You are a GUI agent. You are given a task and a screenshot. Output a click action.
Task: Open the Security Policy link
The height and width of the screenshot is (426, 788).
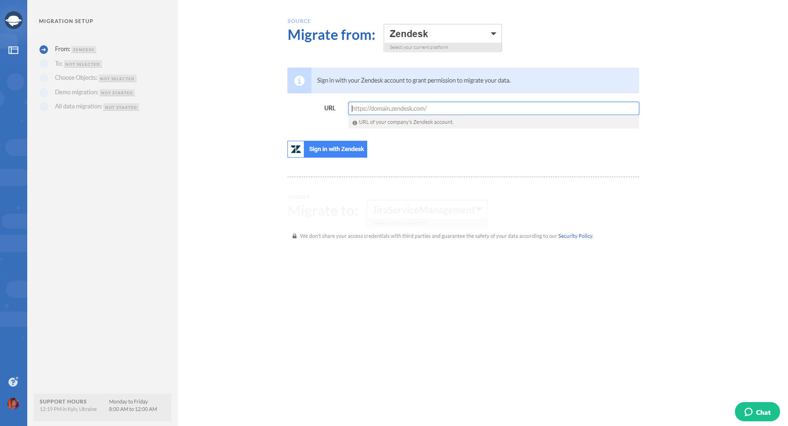tap(575, 236)
